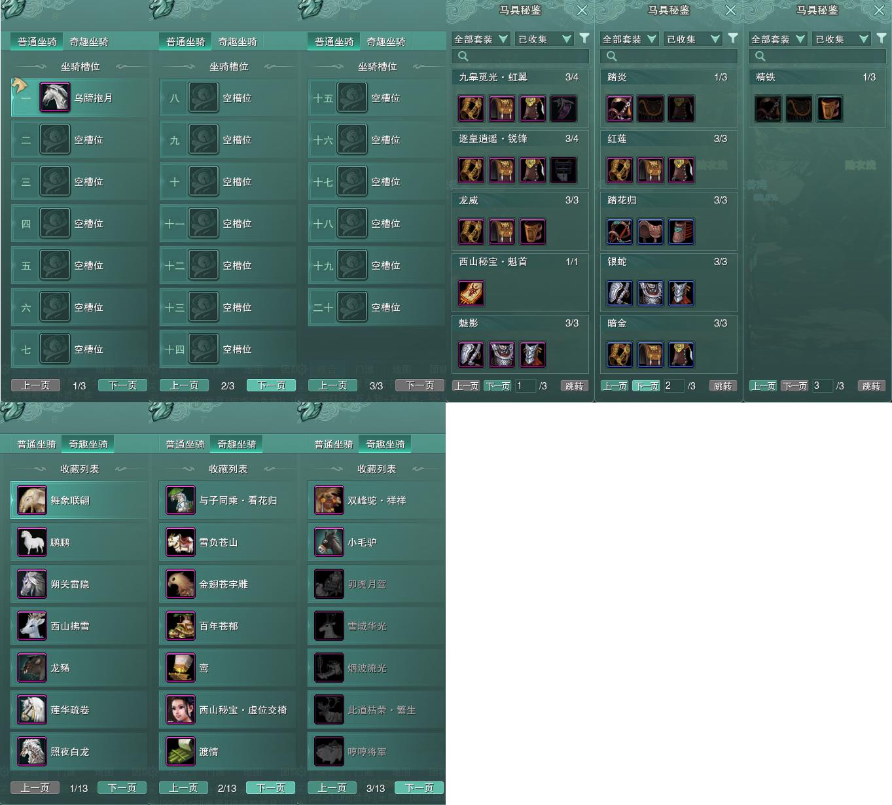892x805 pixels.
Task: Switch to 普通坐骑 tab in bottom-left panel
Action: coord(37,444)
